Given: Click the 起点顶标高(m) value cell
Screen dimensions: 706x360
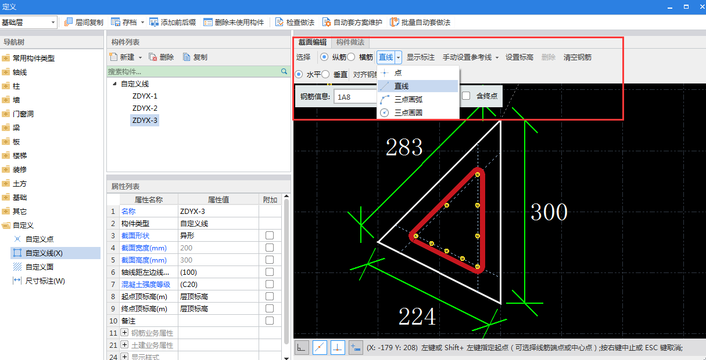Looking at the screenshot, I should click(218, 296).
